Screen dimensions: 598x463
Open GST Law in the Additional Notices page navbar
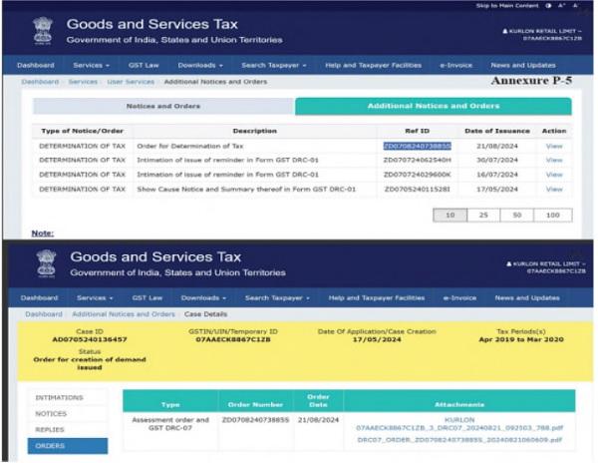tap(144, 65)
